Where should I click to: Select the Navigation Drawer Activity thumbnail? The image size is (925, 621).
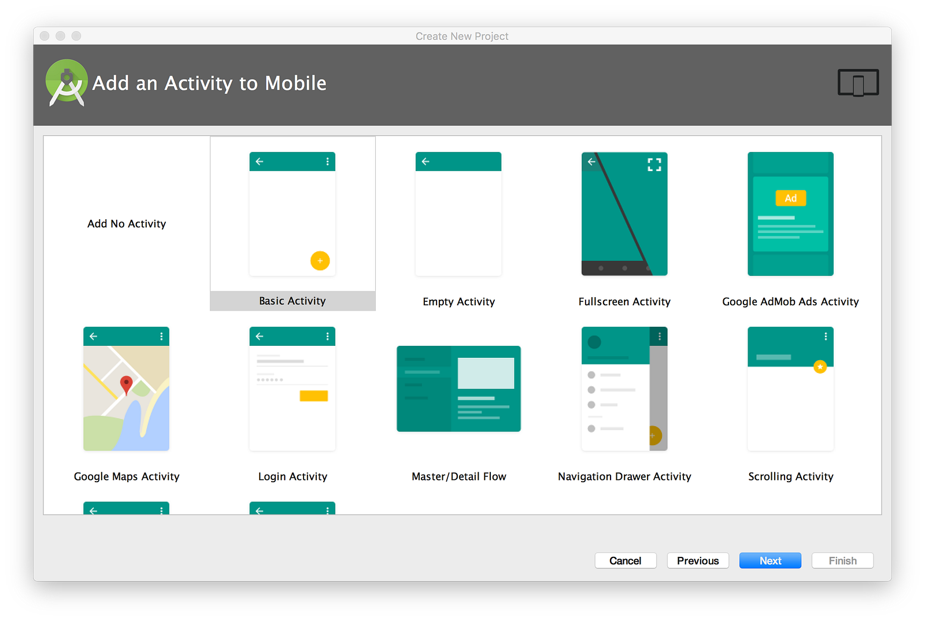624,389
